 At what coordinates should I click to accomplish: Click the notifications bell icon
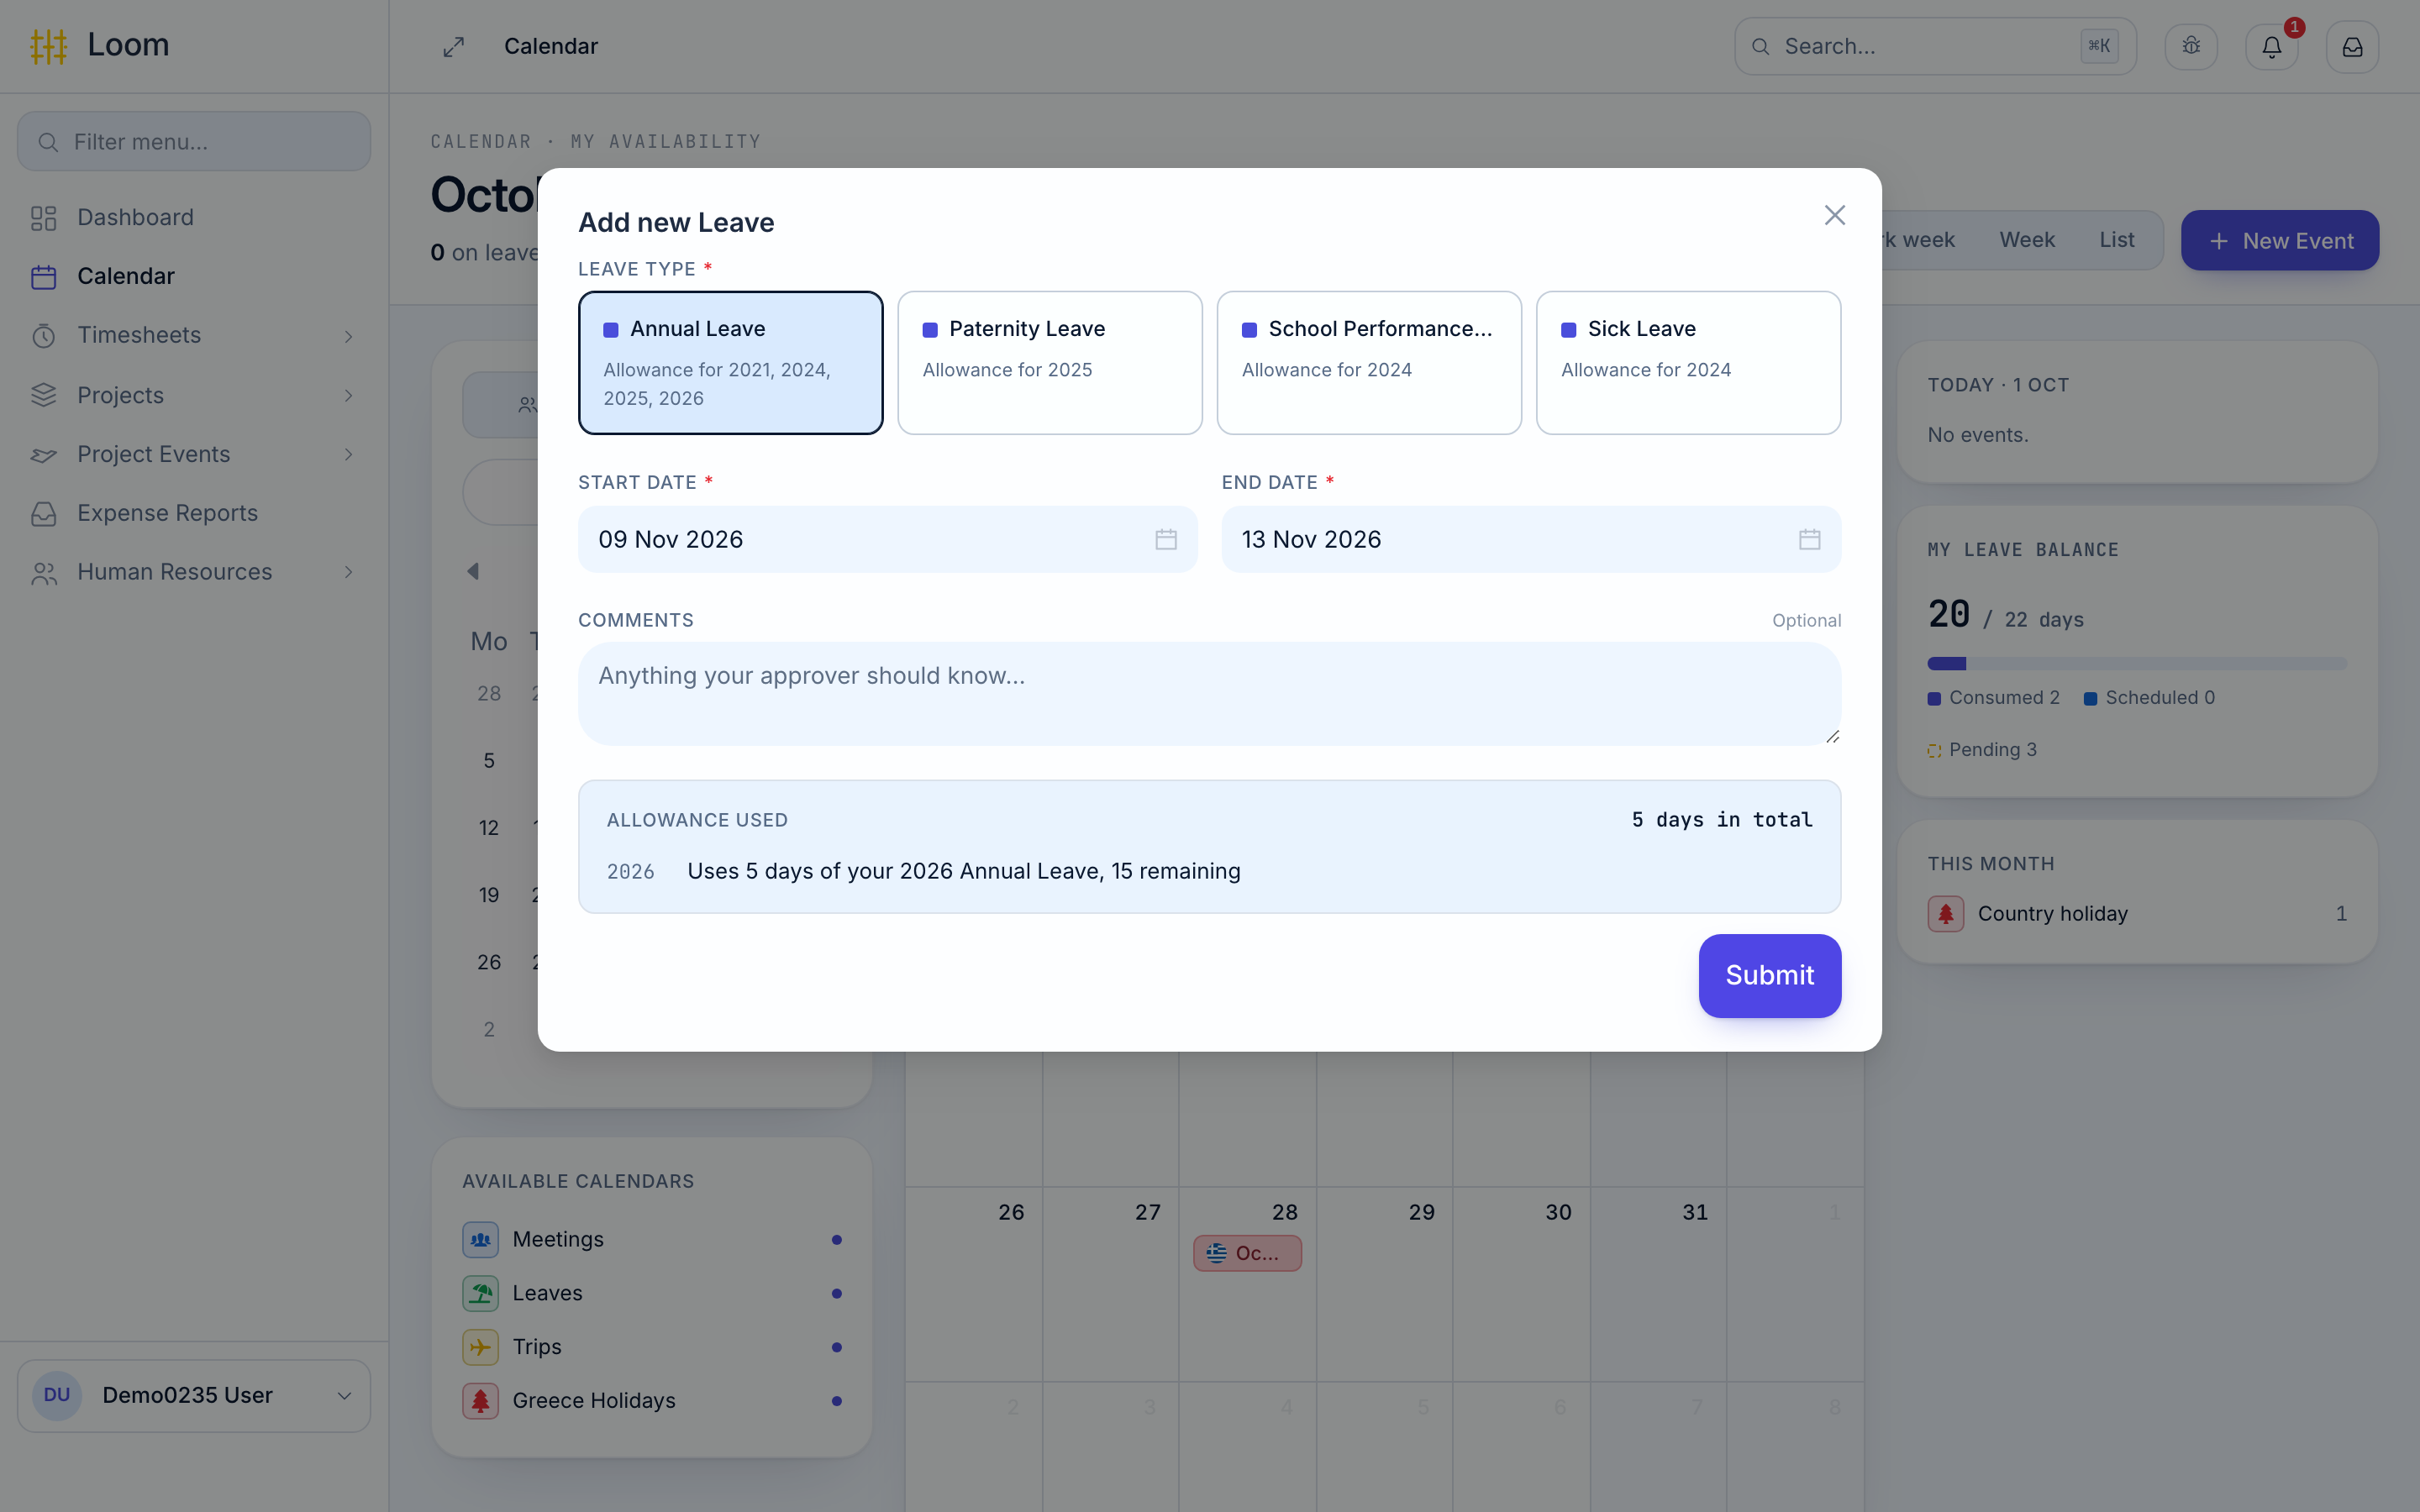point(2271,46)
